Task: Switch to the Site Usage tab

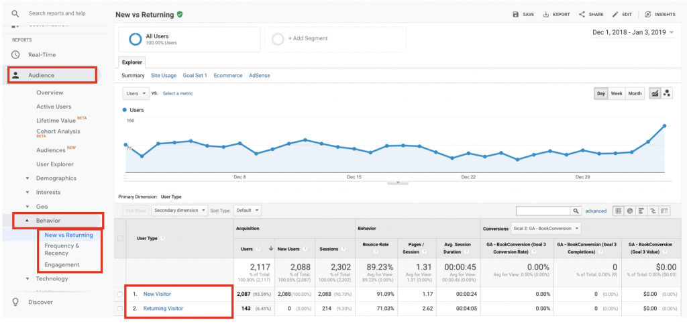Action: coord(164,76)
